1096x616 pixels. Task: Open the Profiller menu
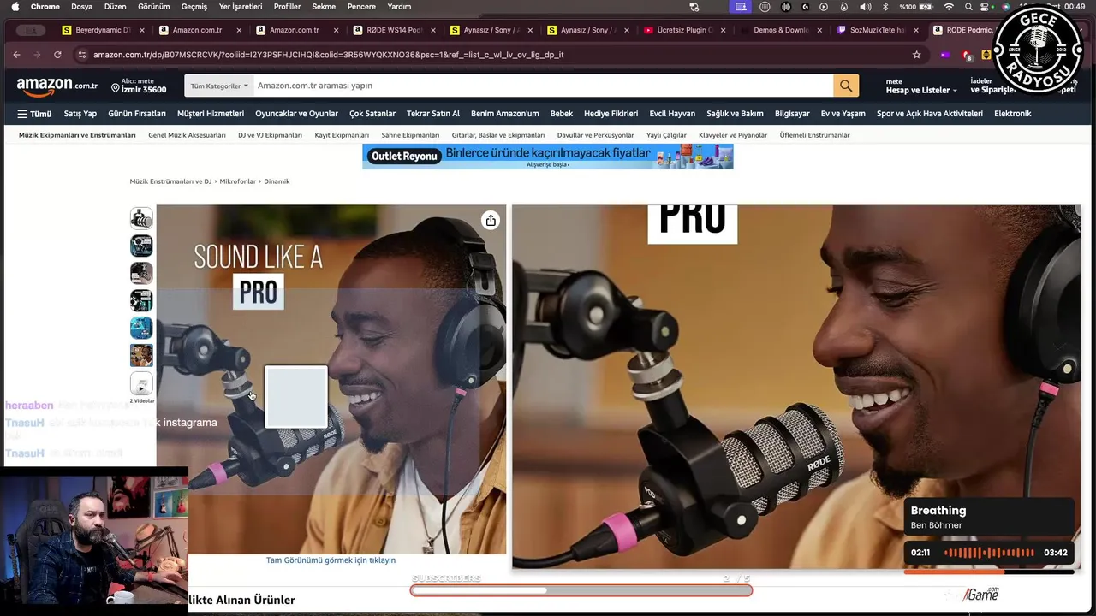pos(287,7)
